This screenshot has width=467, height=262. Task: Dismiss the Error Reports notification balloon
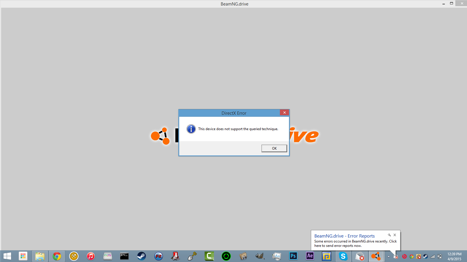(395, 235)
